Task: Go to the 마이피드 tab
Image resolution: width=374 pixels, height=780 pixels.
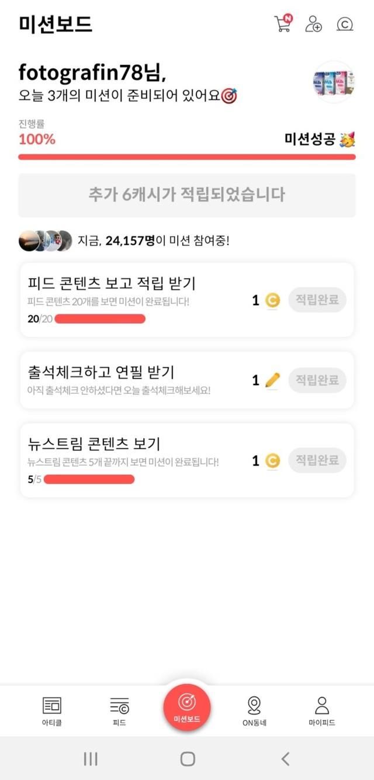Action: [x=322, y=710]
